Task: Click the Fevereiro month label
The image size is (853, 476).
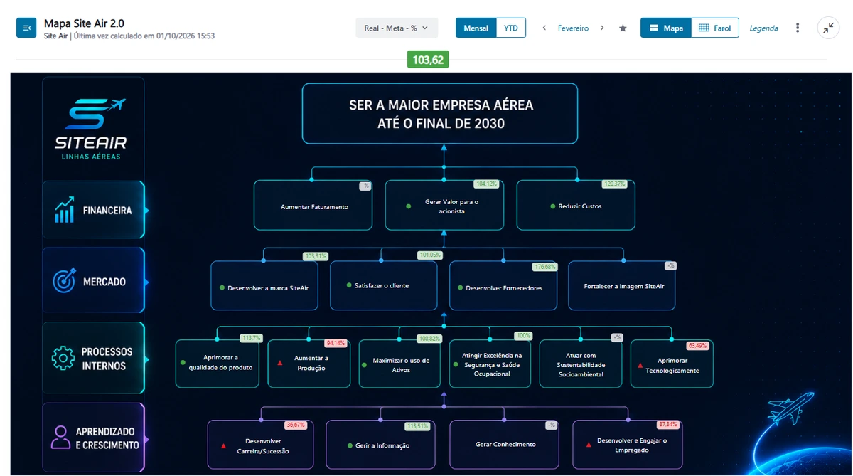Action: coord(573,28)
